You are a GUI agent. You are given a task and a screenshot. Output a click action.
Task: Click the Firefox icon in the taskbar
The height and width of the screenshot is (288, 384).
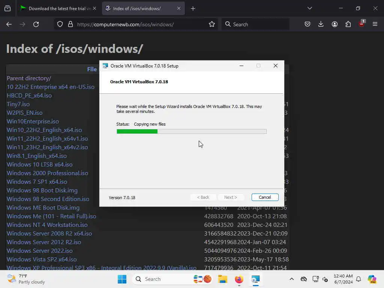(x=239, y=279)
